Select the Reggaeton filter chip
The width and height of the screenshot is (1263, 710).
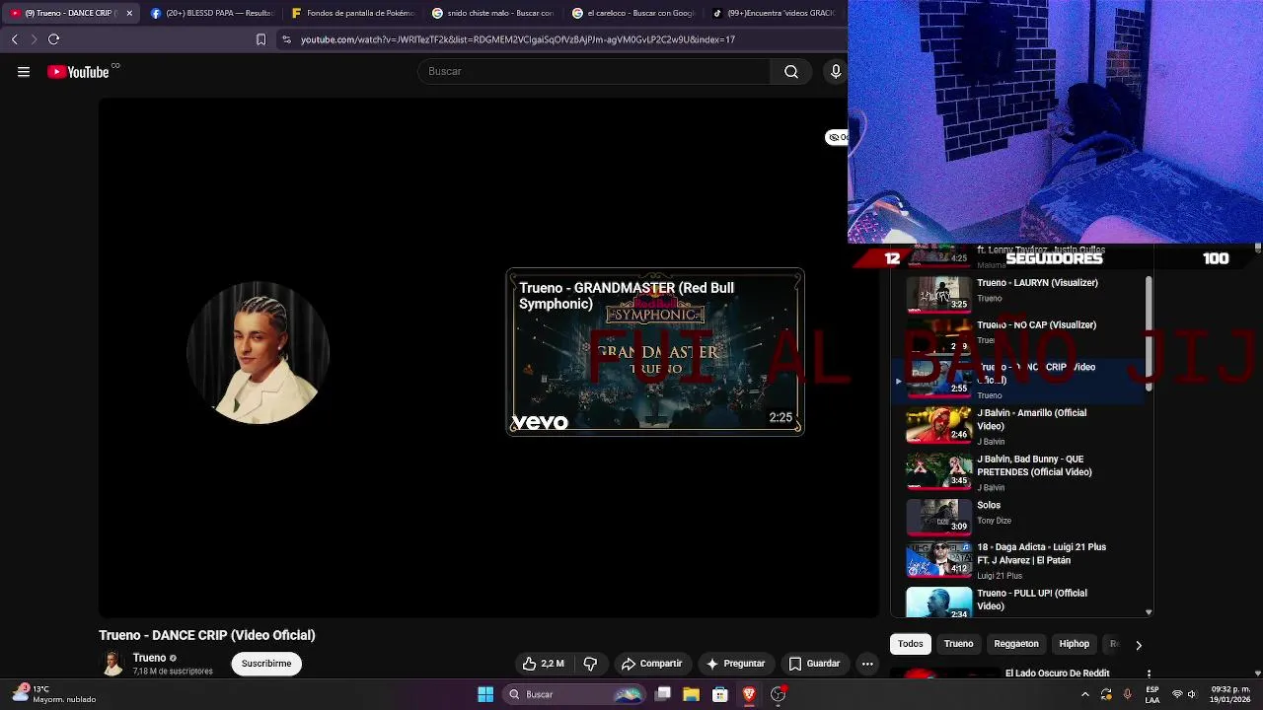1016,644
